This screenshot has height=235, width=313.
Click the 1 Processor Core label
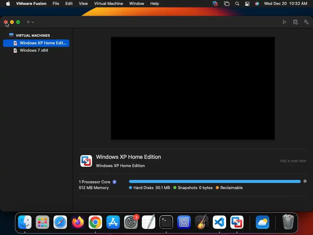click(94, 182)
